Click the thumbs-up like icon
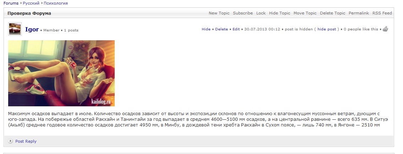403x154 pixels. coord(385,29)
